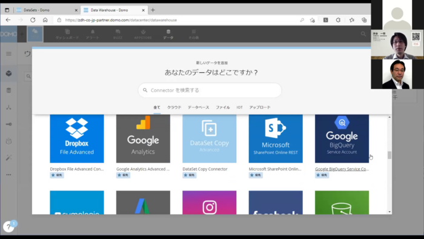The height and width of the screenshot is (239, 424).
Task: Reload the browser page
Action: click(33, 20)
